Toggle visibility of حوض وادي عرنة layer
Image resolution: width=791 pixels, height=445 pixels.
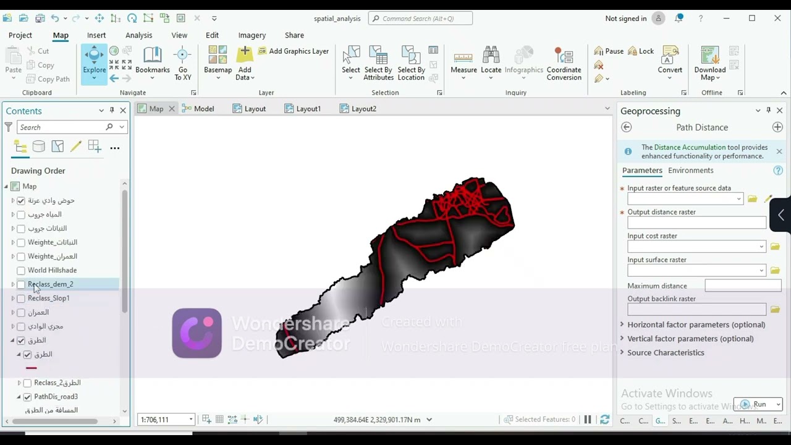coord(21,201)
